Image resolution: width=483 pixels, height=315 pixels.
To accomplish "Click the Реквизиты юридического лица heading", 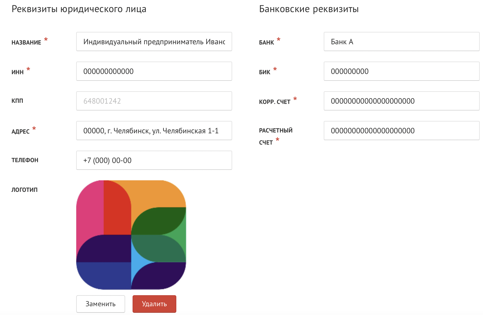I will 79,9.
